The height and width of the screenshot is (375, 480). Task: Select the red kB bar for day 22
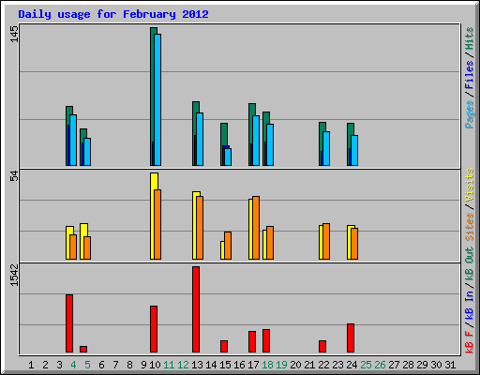click(322, 346)
